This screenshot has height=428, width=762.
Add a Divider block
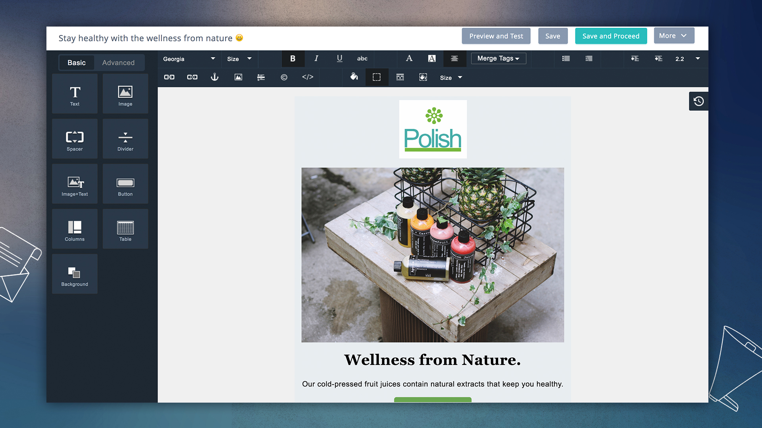[125, 139]
